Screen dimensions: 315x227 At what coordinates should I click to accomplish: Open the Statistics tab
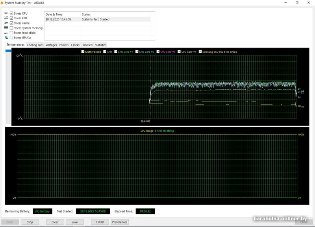[100, 45]
